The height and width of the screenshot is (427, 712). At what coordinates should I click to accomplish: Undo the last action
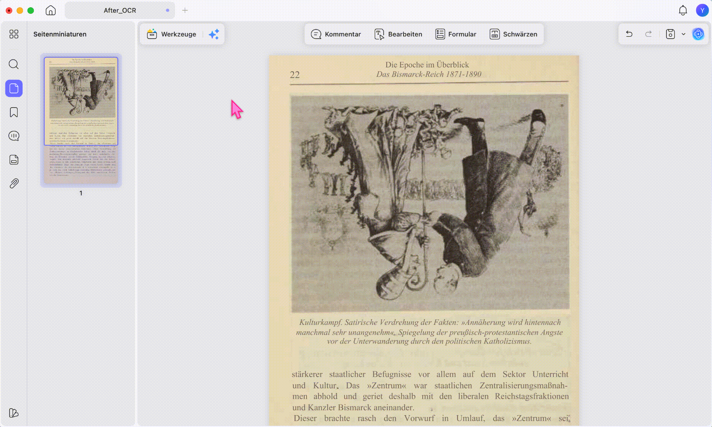(x=629, y=34)
